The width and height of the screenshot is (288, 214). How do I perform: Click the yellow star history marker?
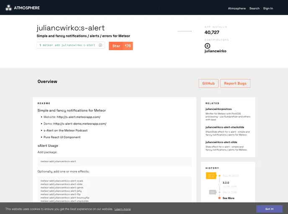click(x=219, y=176)
